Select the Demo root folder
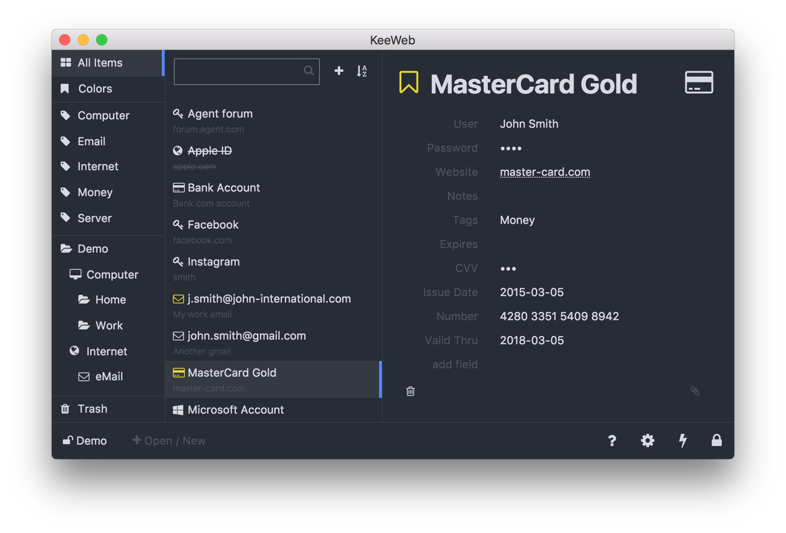 108,249
